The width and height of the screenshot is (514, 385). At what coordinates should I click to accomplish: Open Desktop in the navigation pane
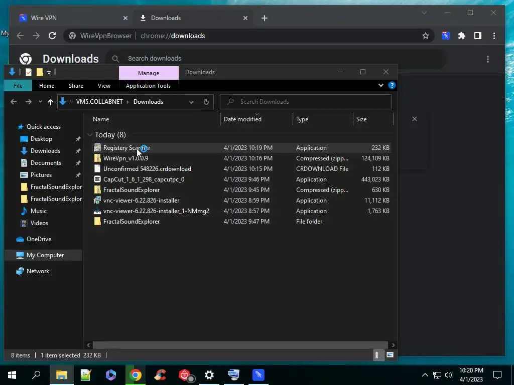point(41,139)
